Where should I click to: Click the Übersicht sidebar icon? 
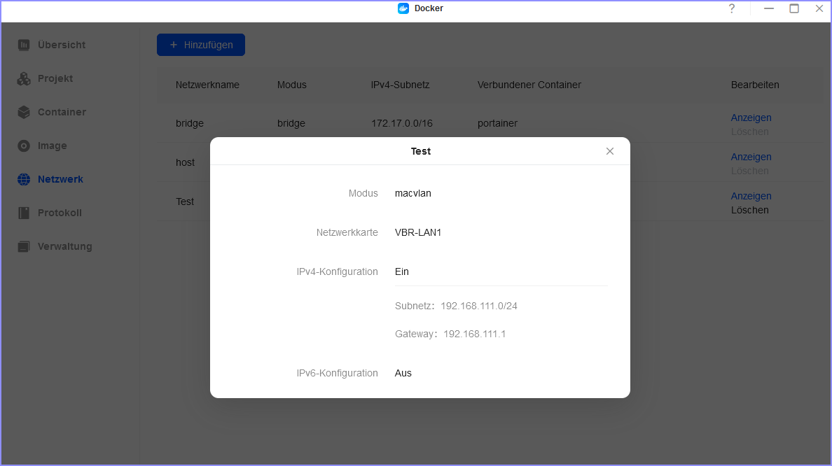tap(24, 45)
